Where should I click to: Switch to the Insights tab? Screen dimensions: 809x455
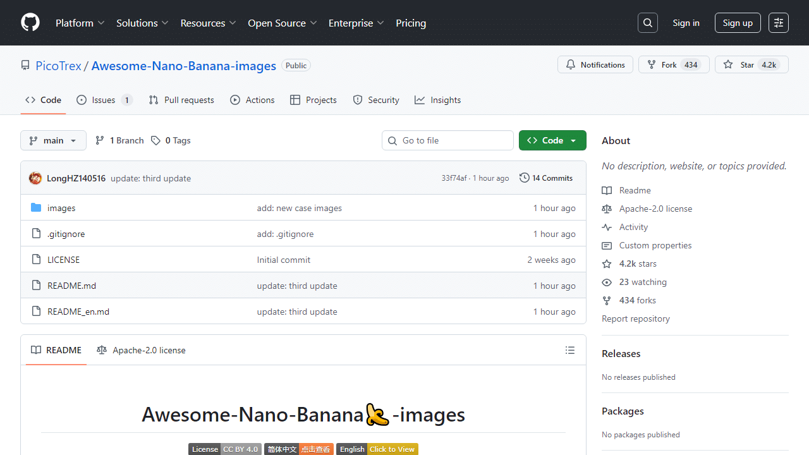[437, 100]
